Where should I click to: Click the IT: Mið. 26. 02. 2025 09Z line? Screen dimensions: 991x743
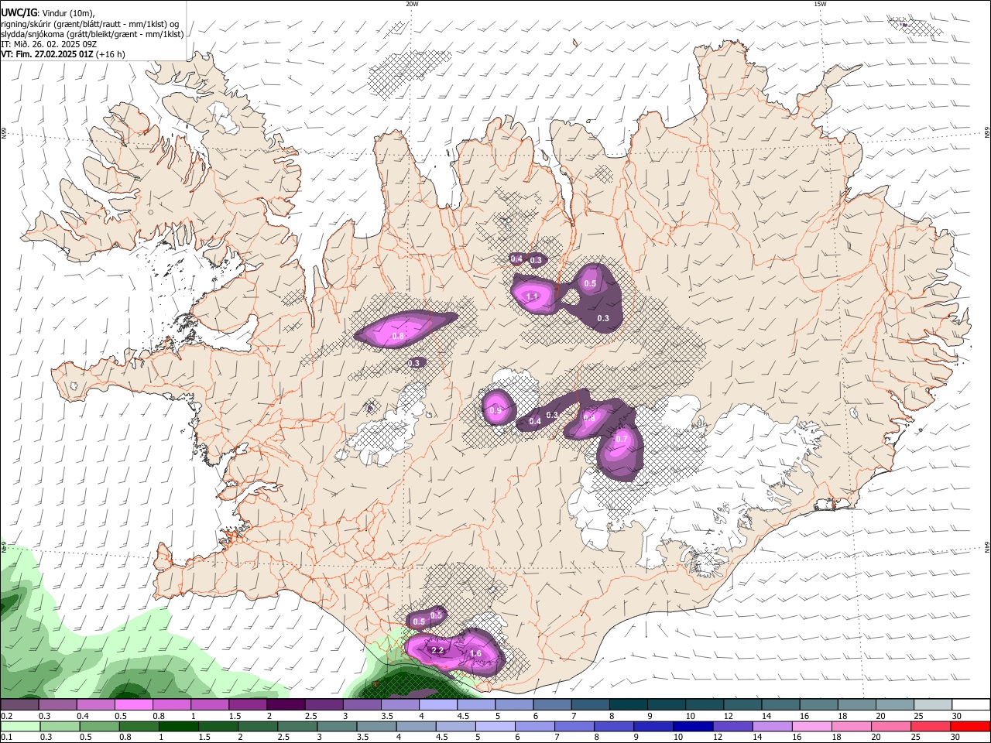click(x=50, y=44)
